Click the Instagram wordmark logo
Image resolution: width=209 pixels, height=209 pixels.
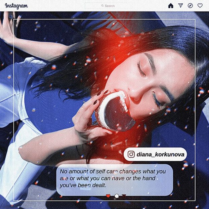pos(16,6)
